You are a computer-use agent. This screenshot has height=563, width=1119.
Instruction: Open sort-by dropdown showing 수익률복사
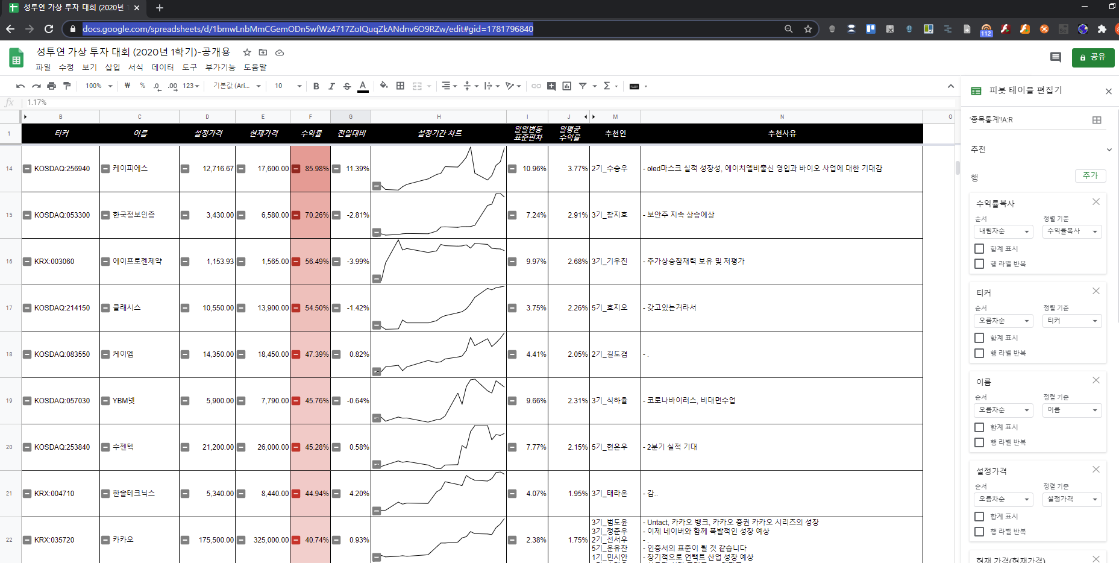tap(1072, 231)
